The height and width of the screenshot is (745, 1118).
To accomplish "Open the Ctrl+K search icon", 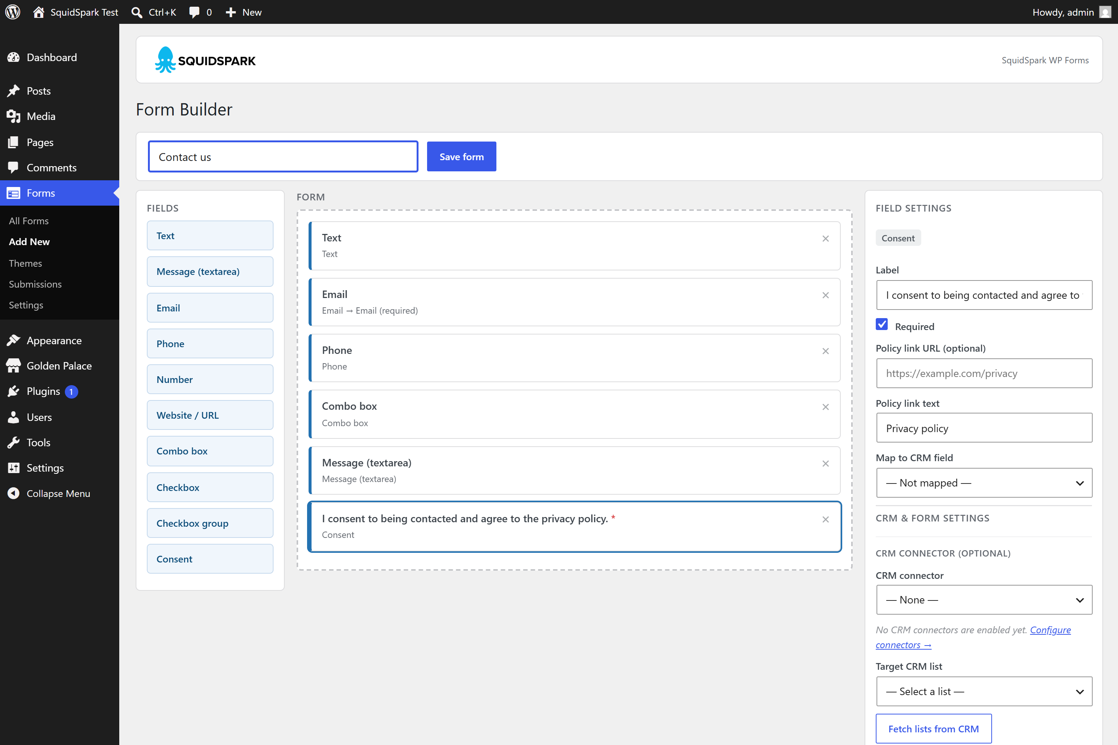I will tap(137, 12).
